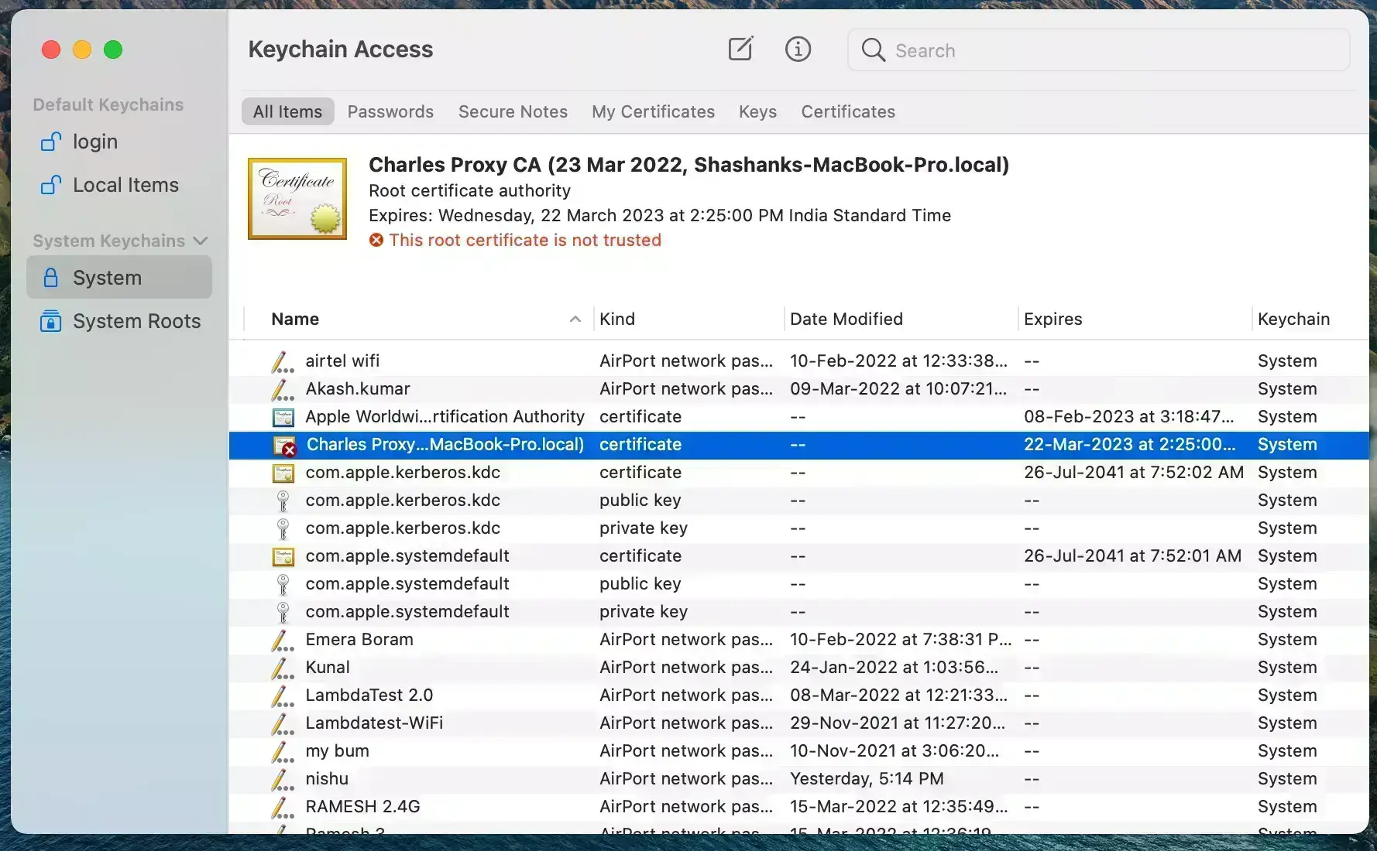Switch to the Passwords tab
Viewport: 1377px width, 851px height.
click(390, 111)
